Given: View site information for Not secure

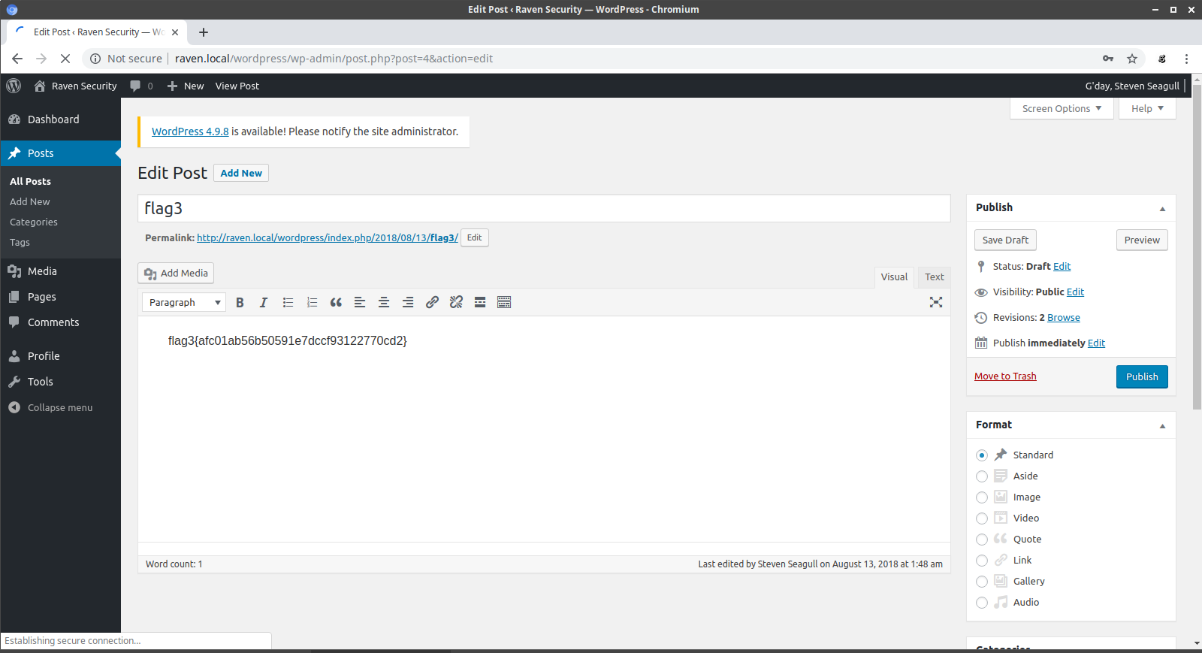Looking at the screenshot, I should 126,59.
